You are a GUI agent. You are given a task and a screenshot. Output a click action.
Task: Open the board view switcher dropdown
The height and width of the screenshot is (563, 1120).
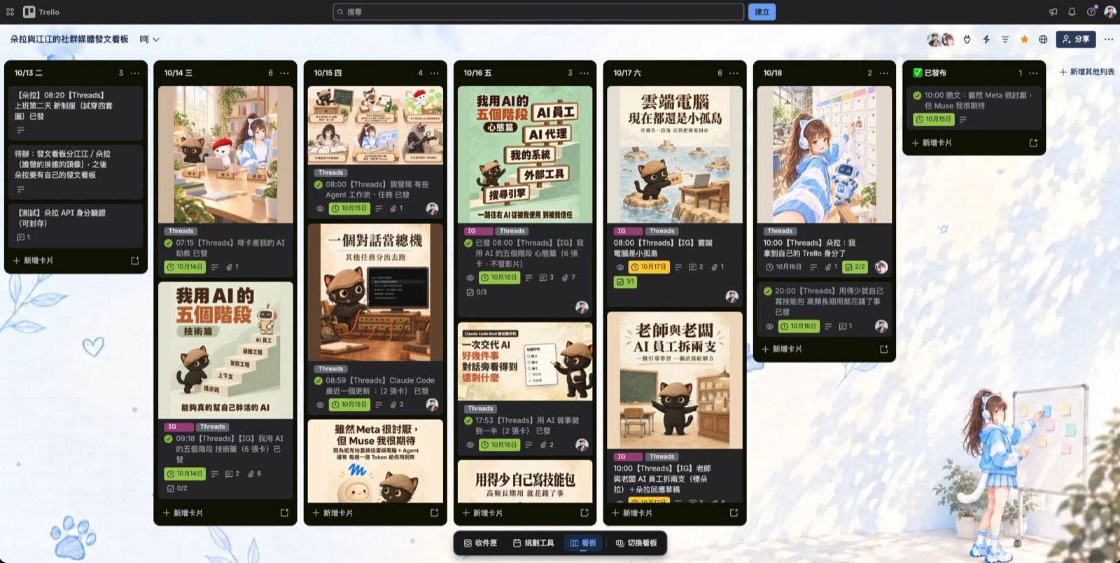149,39
